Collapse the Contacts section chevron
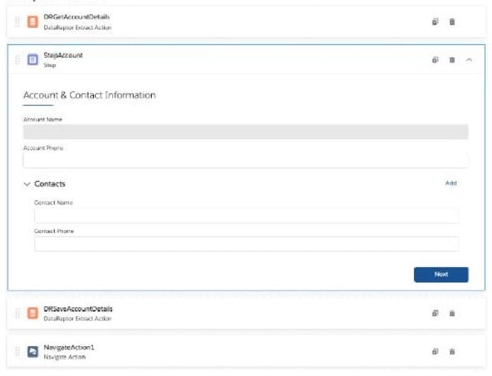Image resolution: width=492 pixels, height=376 pixels. coord(27,184)
